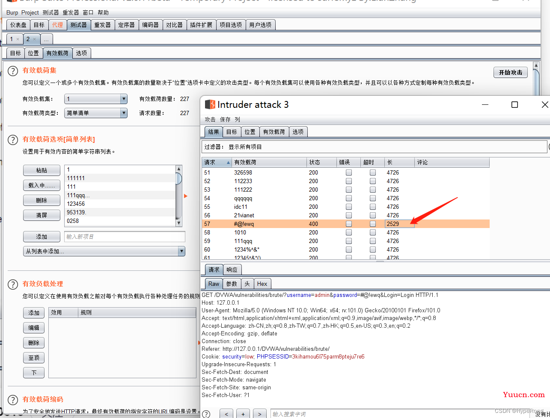Screen dimensions: 550x418
Task: Click 至顶 button in payload processing
Action: click(34, 358)
